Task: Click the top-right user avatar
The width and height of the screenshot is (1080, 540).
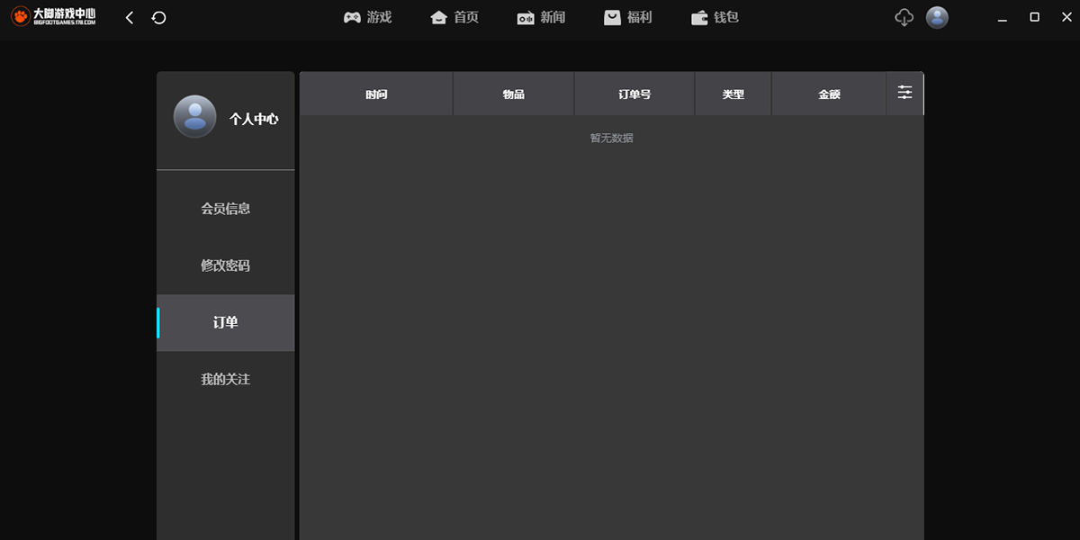Action: click(937, 17)
